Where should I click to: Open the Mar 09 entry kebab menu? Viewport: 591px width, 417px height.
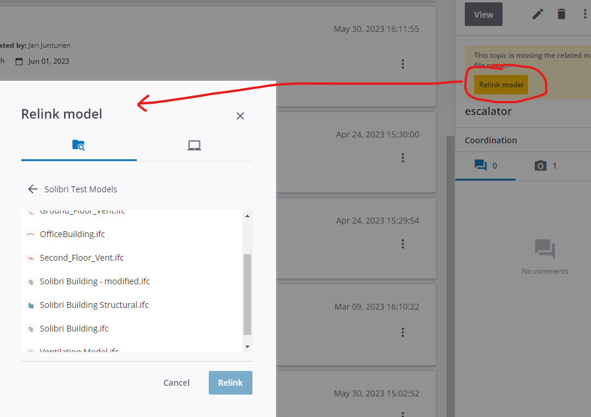pos(403,332)
